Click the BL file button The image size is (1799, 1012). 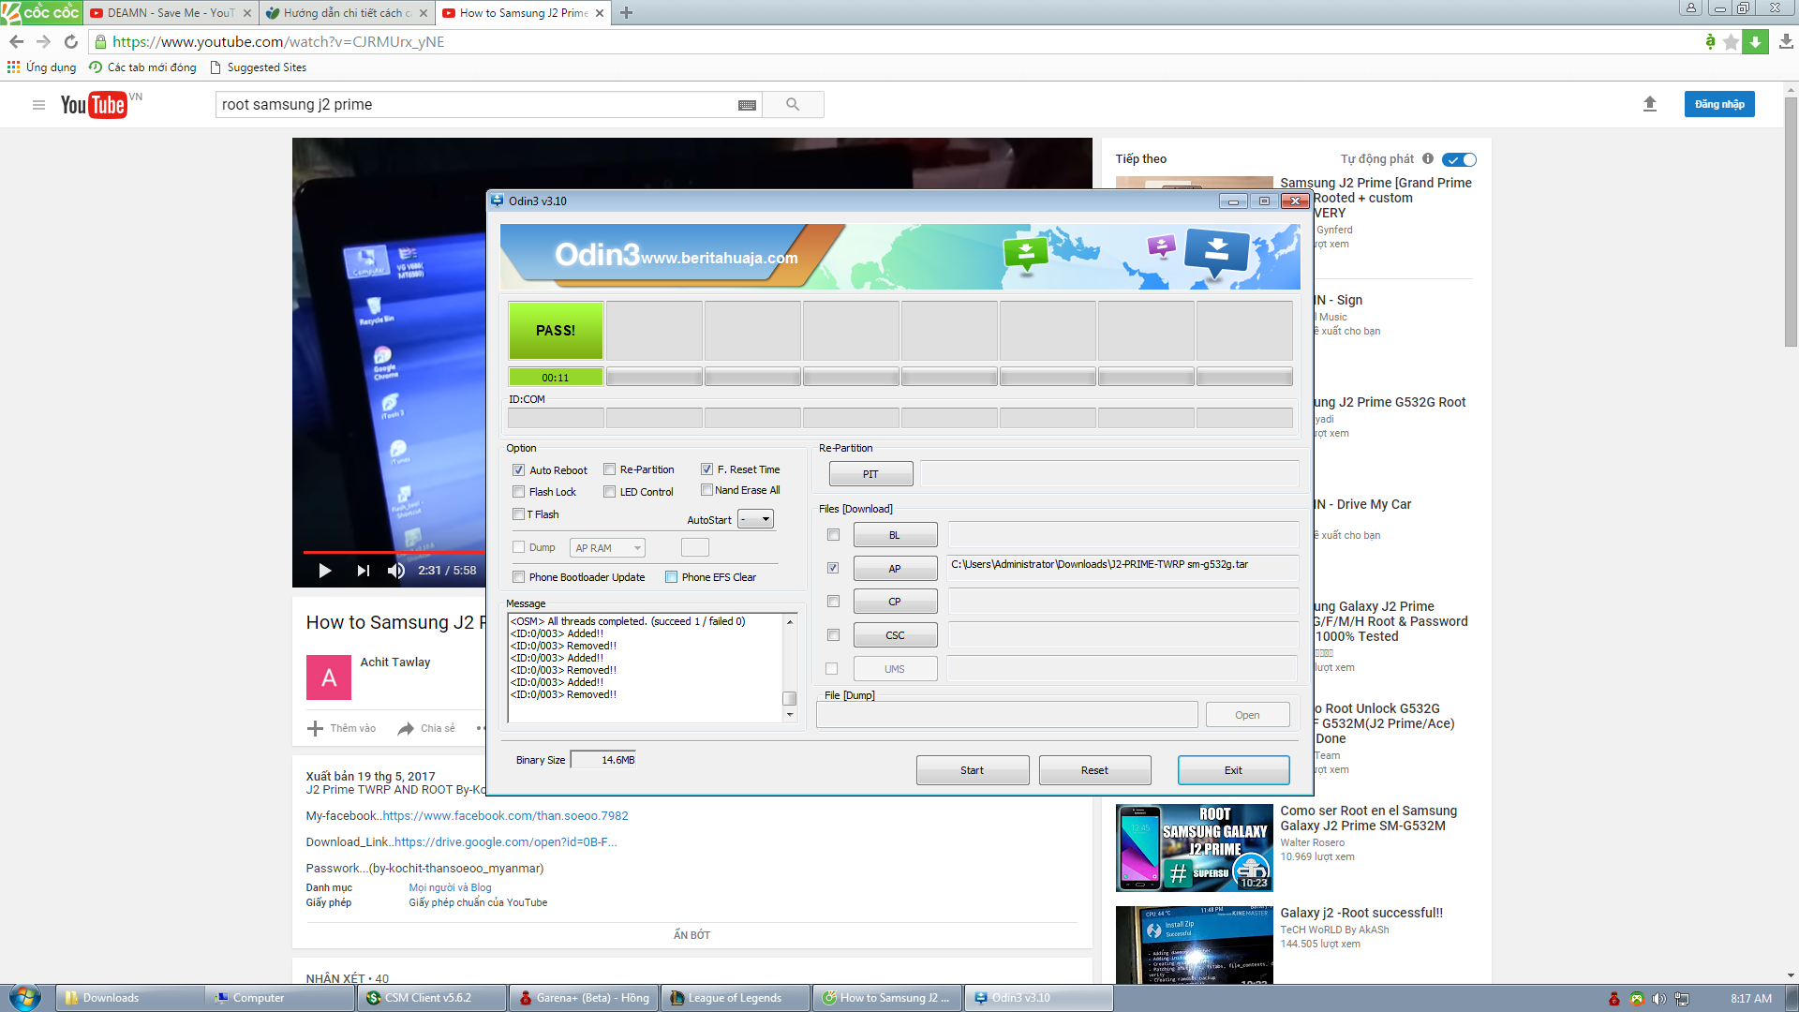click(895, 535)
